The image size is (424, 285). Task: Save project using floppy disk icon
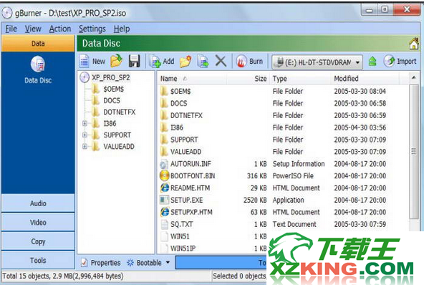[135, 61]
